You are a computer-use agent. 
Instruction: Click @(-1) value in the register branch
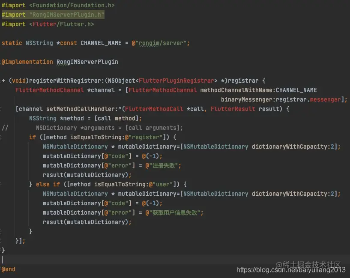tap(151, 156)
